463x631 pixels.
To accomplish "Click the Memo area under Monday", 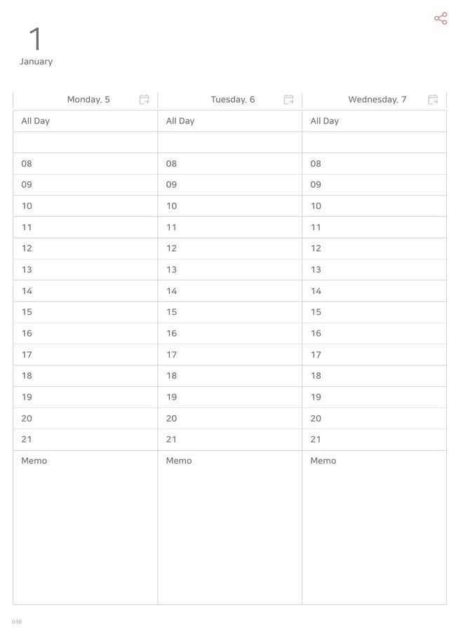I will coord(86,527).
